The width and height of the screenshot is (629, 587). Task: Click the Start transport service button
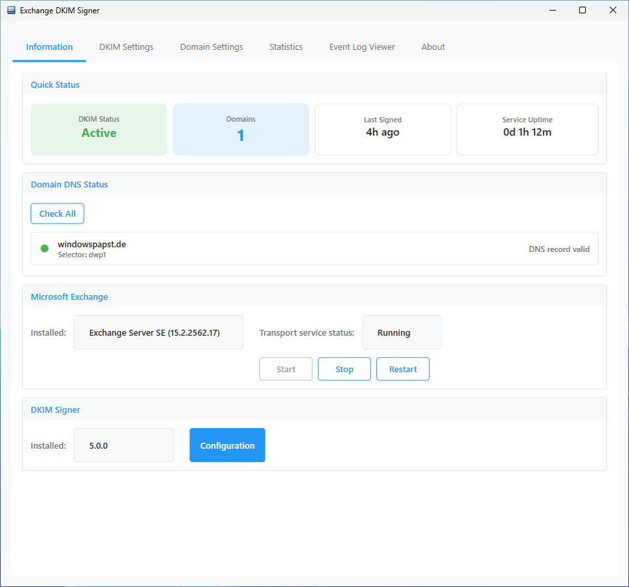tap(286, 370)
